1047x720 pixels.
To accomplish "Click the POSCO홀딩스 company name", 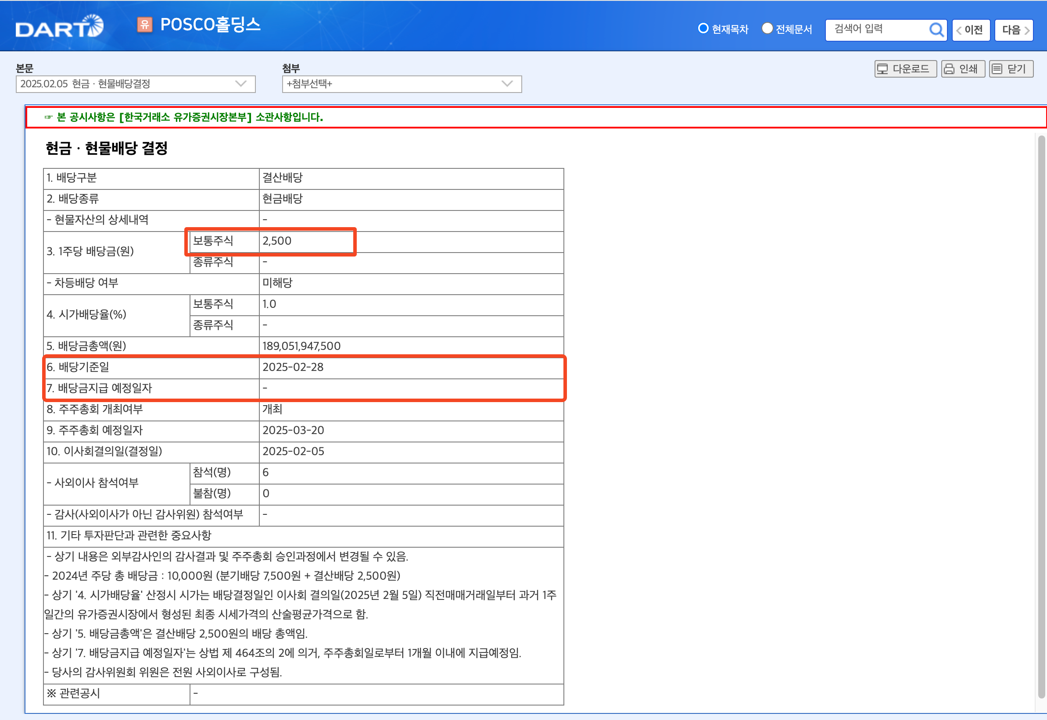I will (211, 26).
